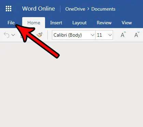
Task: Open the app launcher grid icon
Action: [9, 9]
